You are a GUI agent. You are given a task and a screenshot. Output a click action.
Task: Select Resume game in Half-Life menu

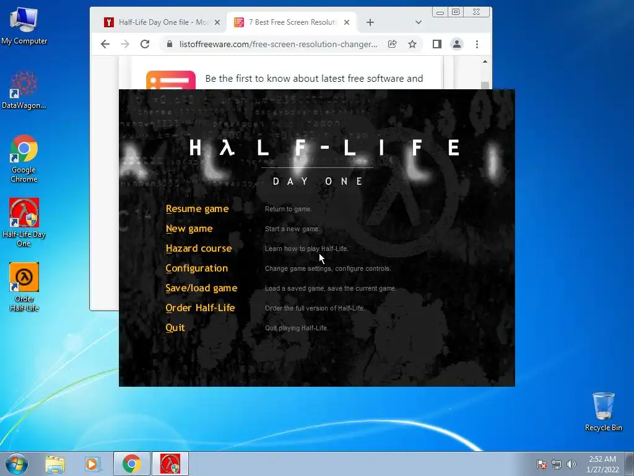coord(197,209)
